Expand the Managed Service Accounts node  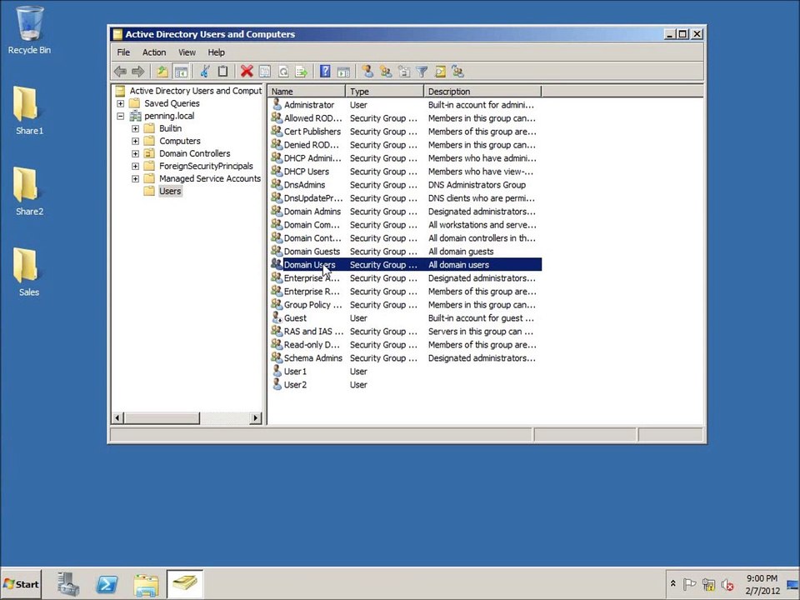[135, 178]
